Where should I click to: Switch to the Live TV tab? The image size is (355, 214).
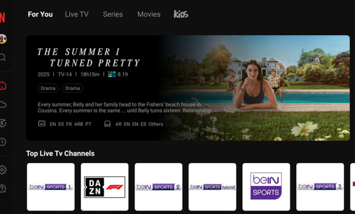click(76, 14)
